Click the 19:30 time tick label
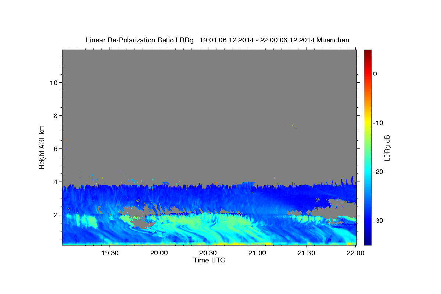Image resolution: width=441 pixels, height=294 pixels. [x=110, y=252]
